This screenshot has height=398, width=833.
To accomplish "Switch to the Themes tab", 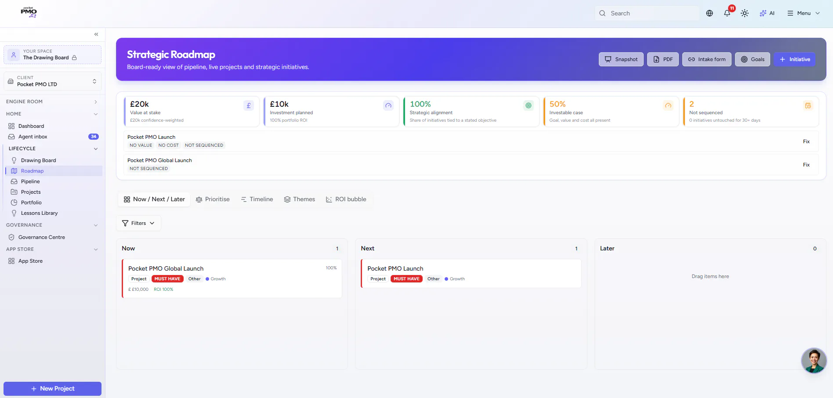I will tap(299, 199).
